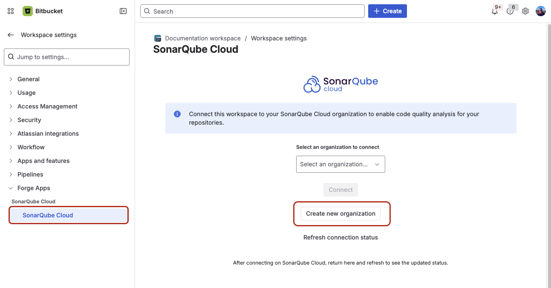Focus the top Search field
The height and width of the screenshot is (288, 551).
[252, 11]
